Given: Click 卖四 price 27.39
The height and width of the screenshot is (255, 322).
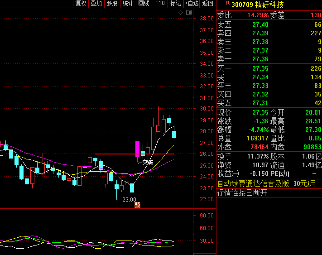Looking at the screenshot, I should [x=260, y=33].
